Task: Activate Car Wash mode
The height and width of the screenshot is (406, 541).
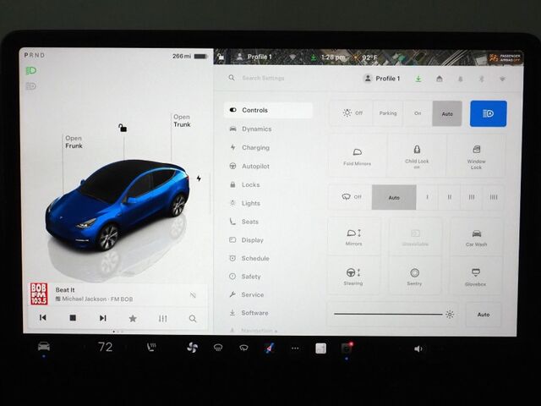Action: click(477, 238)
